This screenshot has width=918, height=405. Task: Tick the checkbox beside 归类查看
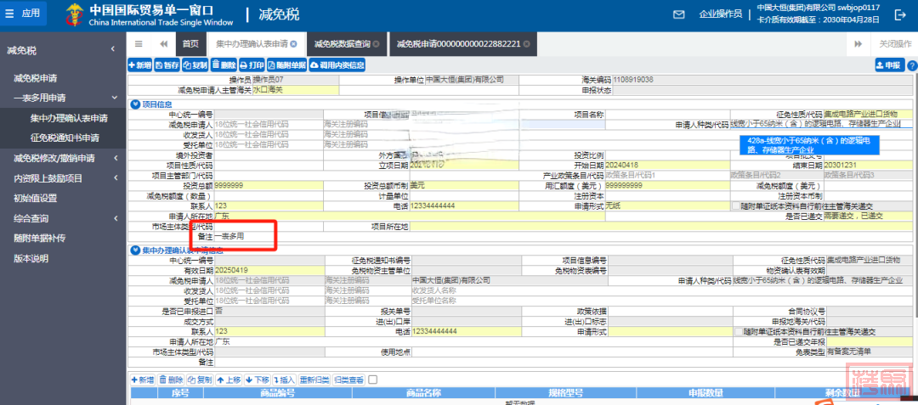pos(372,380)
